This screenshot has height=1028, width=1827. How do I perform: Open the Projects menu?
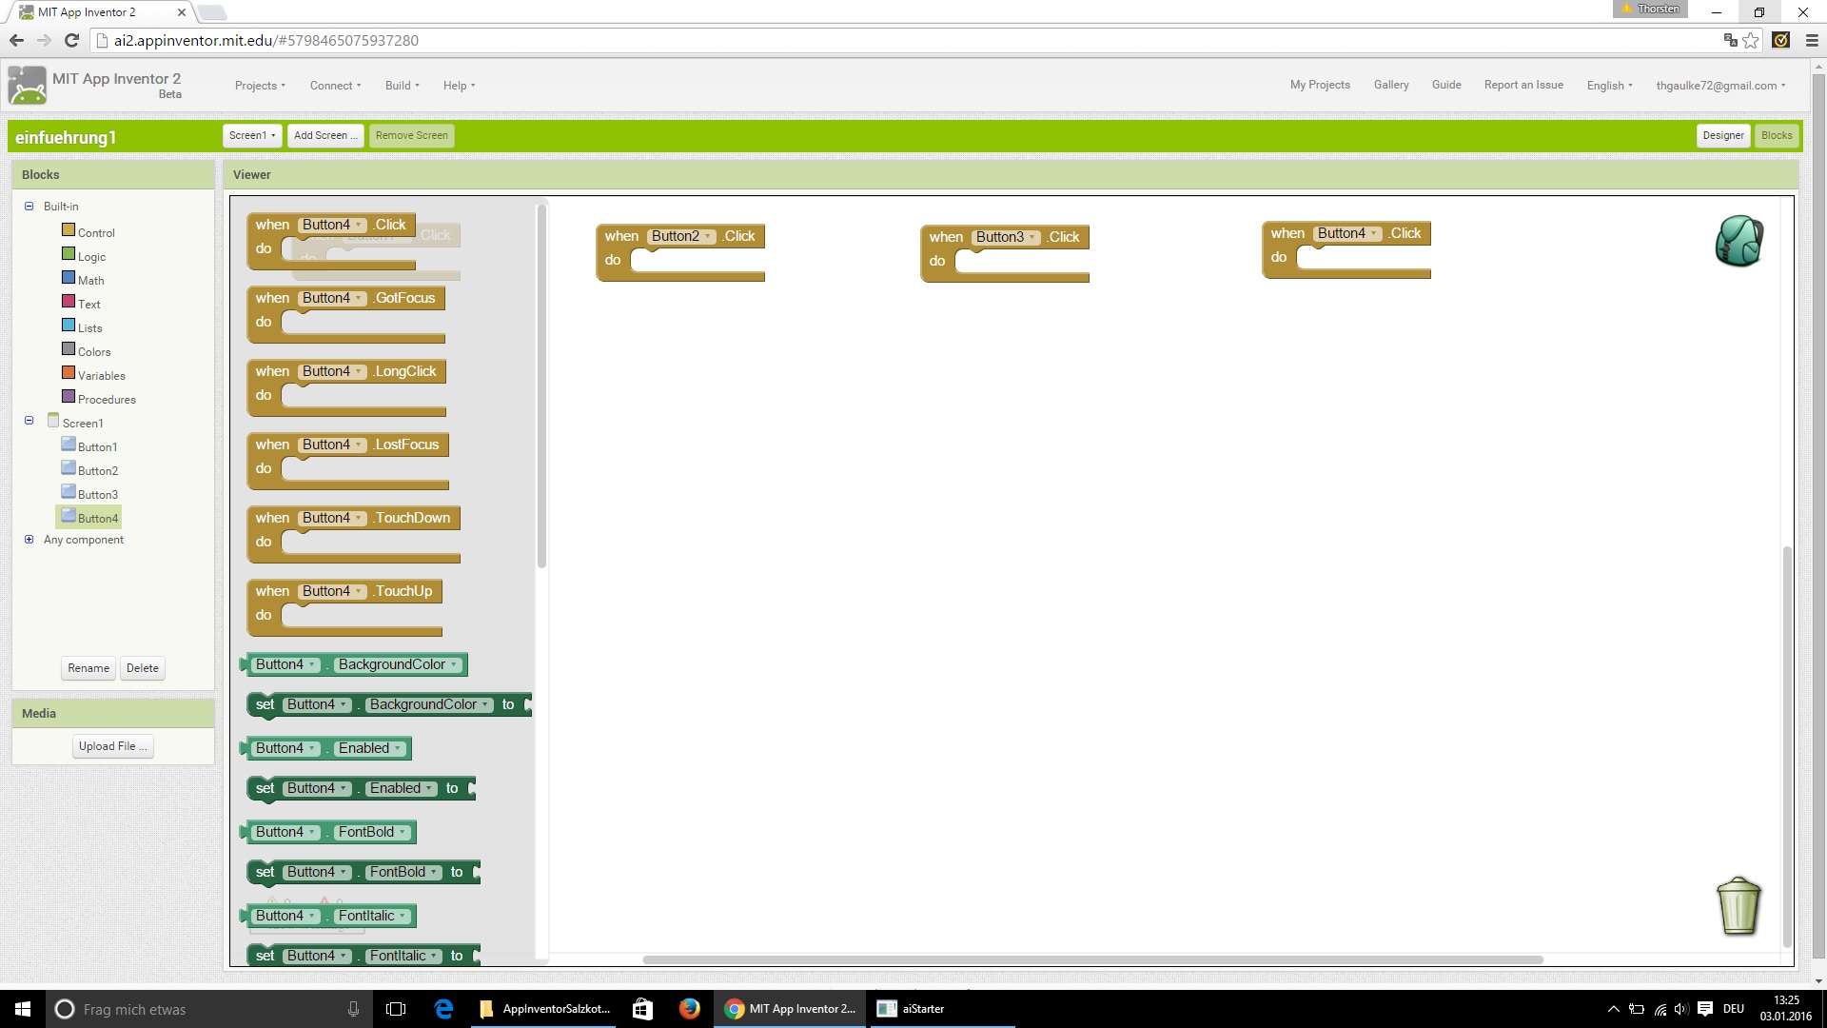tap(260, 86)
